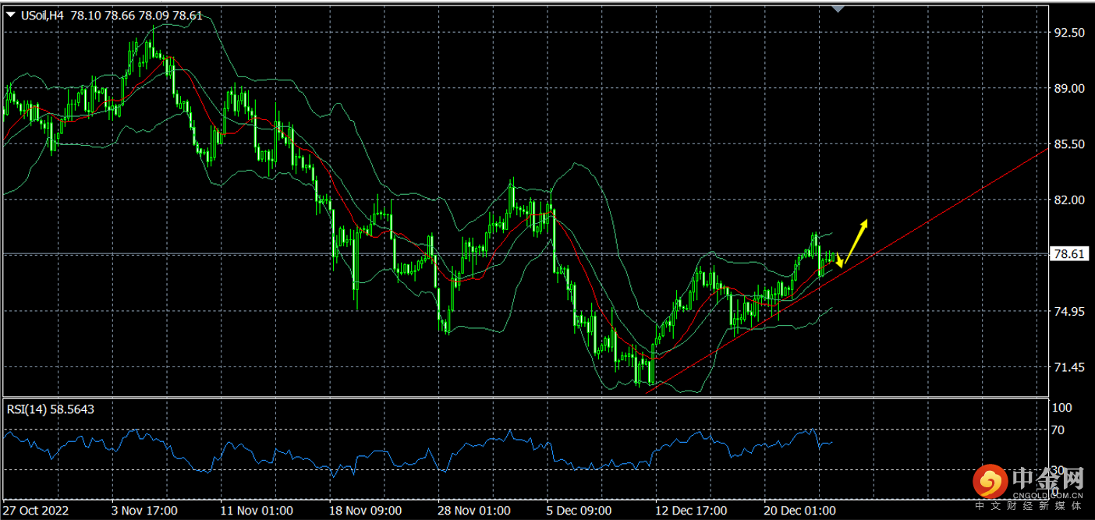The width and height of the screenshot is (1095, 520).
Task: Click the 27 Oct 2022 date label
Action: [x=36, y=511]
